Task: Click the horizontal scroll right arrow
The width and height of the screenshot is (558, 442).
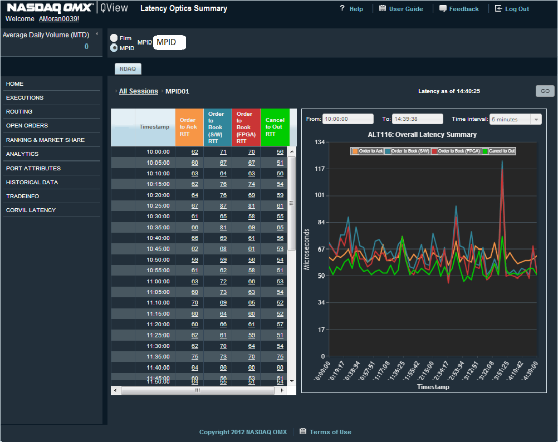Action: pyautogui.click(x=282, y=390)
